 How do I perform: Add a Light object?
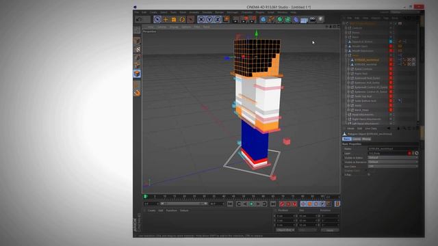pyautogui.click(x=321, y=19)
